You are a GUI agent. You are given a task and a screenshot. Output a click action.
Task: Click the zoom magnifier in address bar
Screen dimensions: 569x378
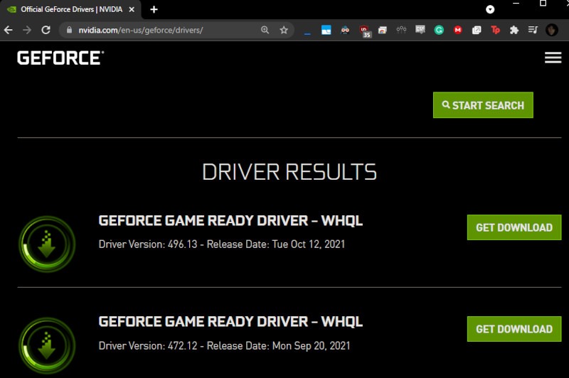click(265, 30)
